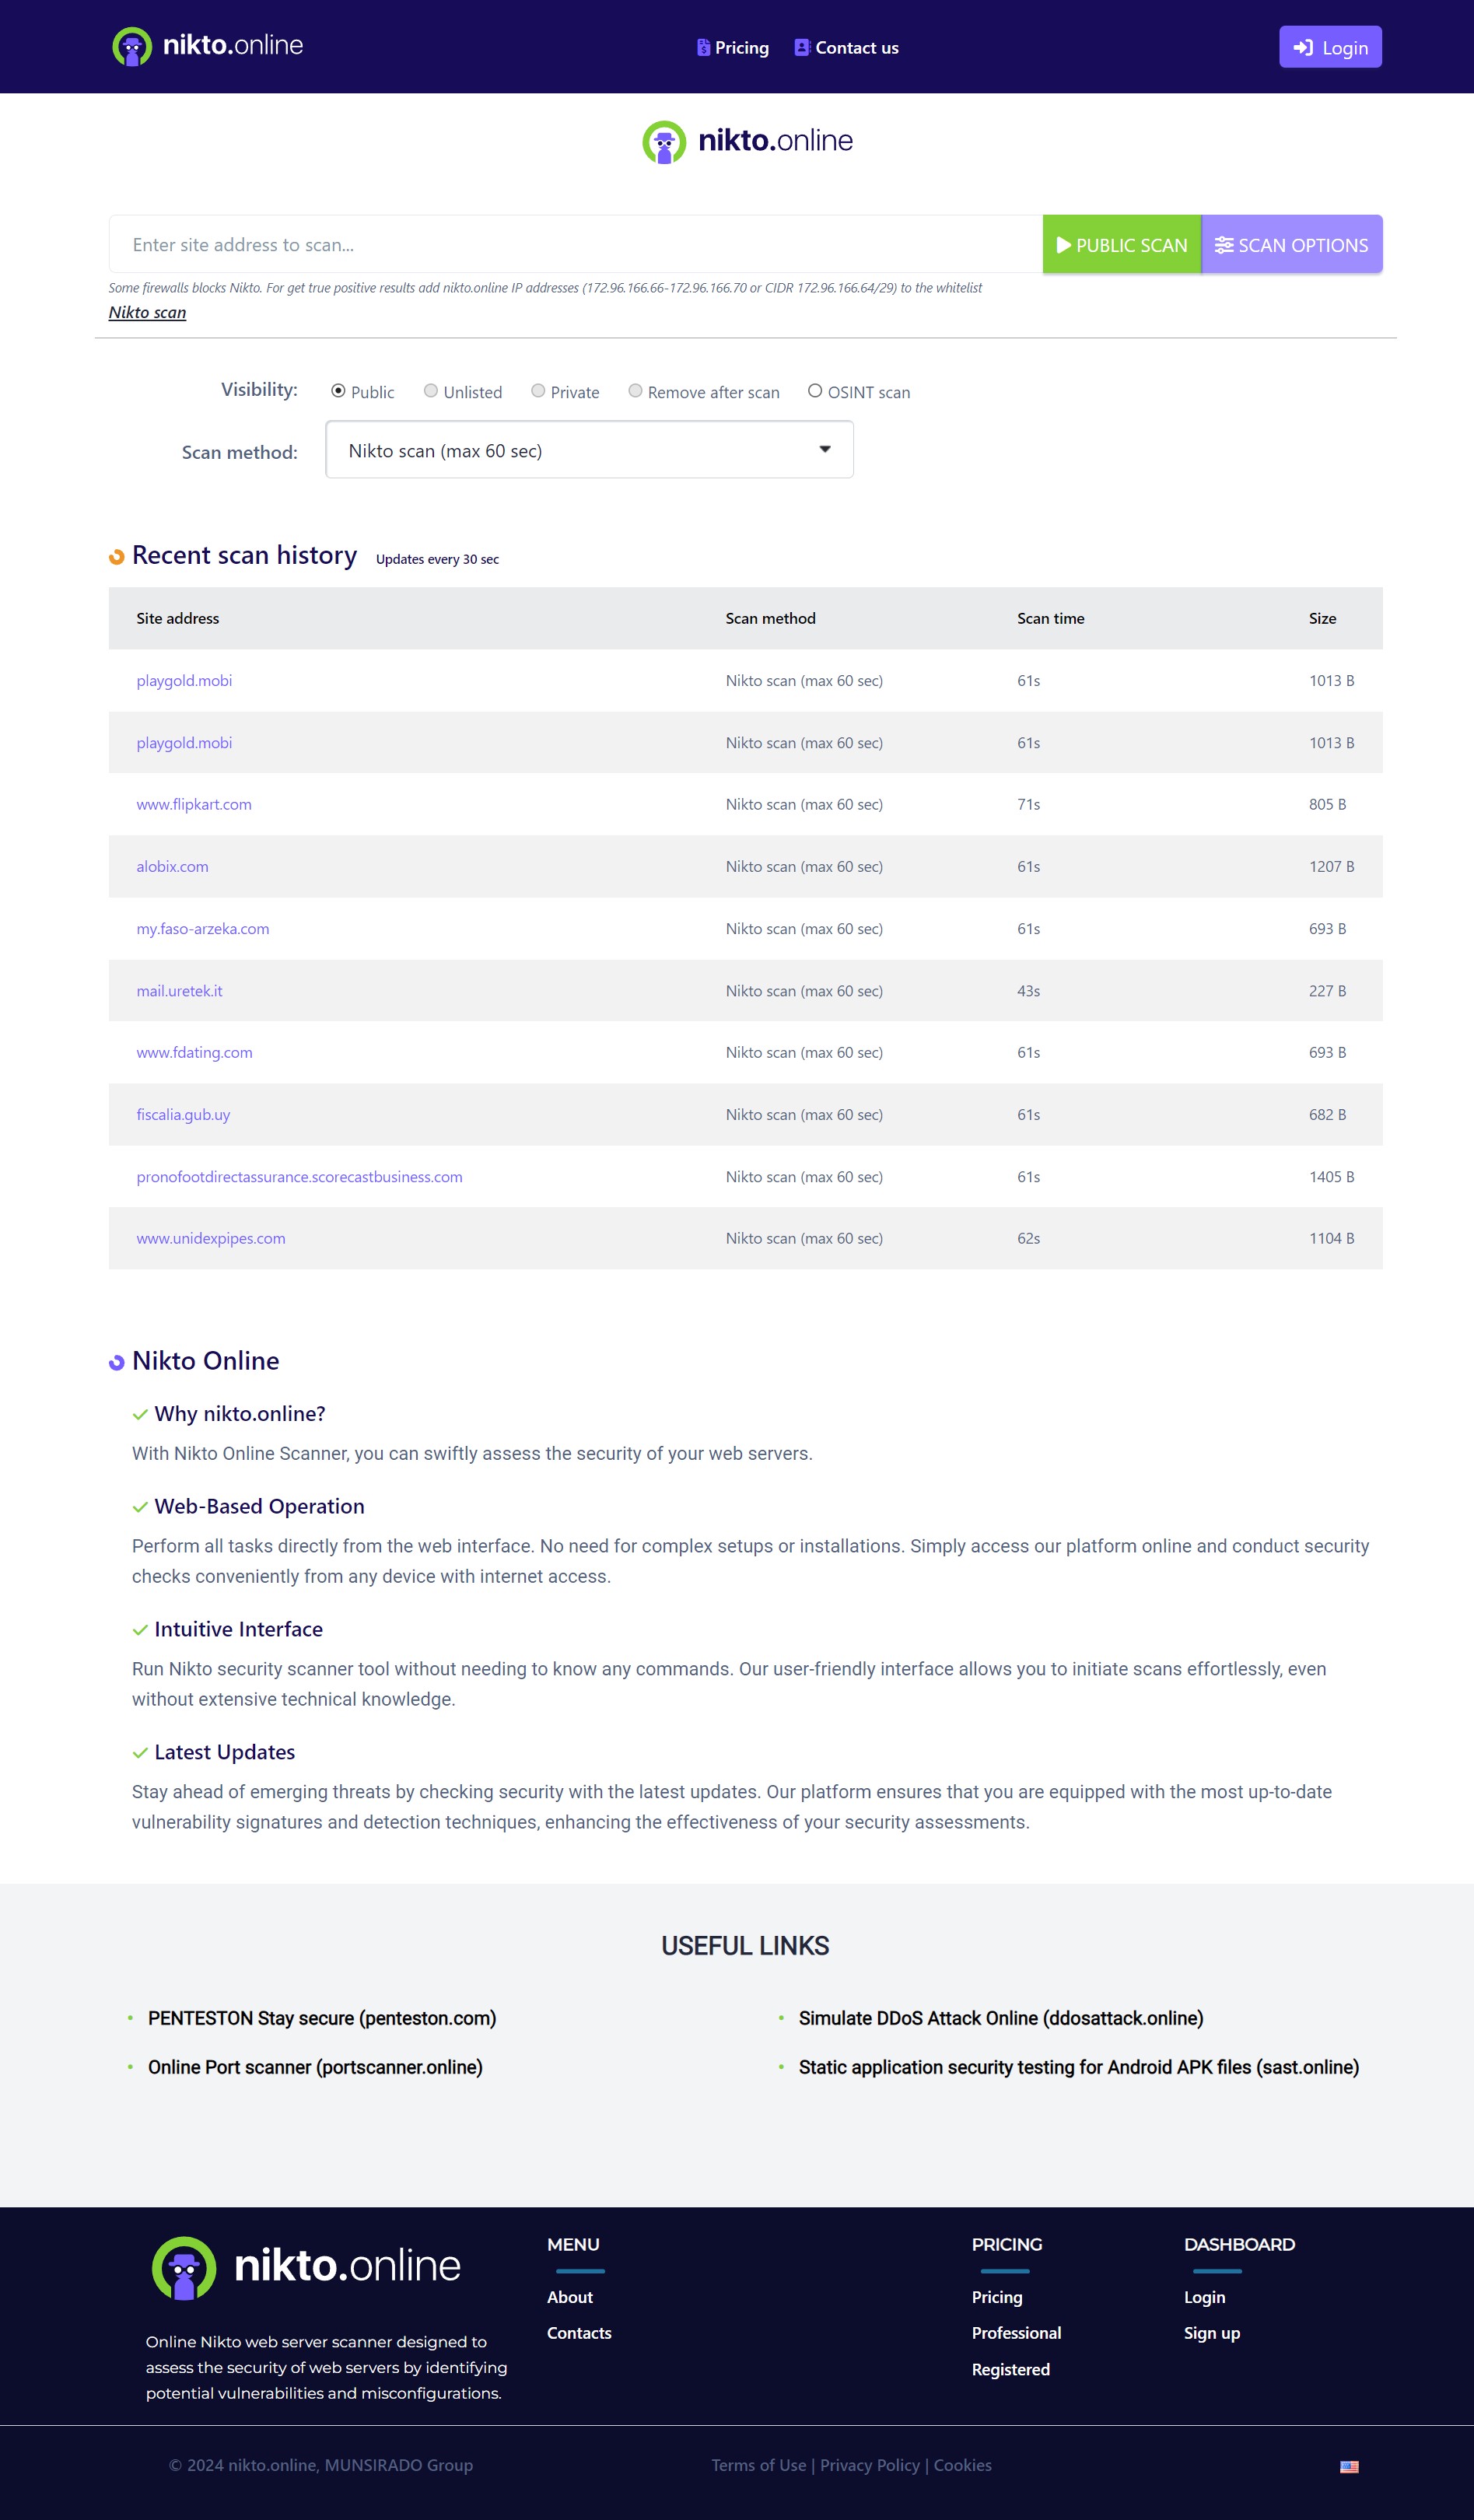Select the Private visibility option
Screen dimensions: 1474x2520
(x=538, y=391)
